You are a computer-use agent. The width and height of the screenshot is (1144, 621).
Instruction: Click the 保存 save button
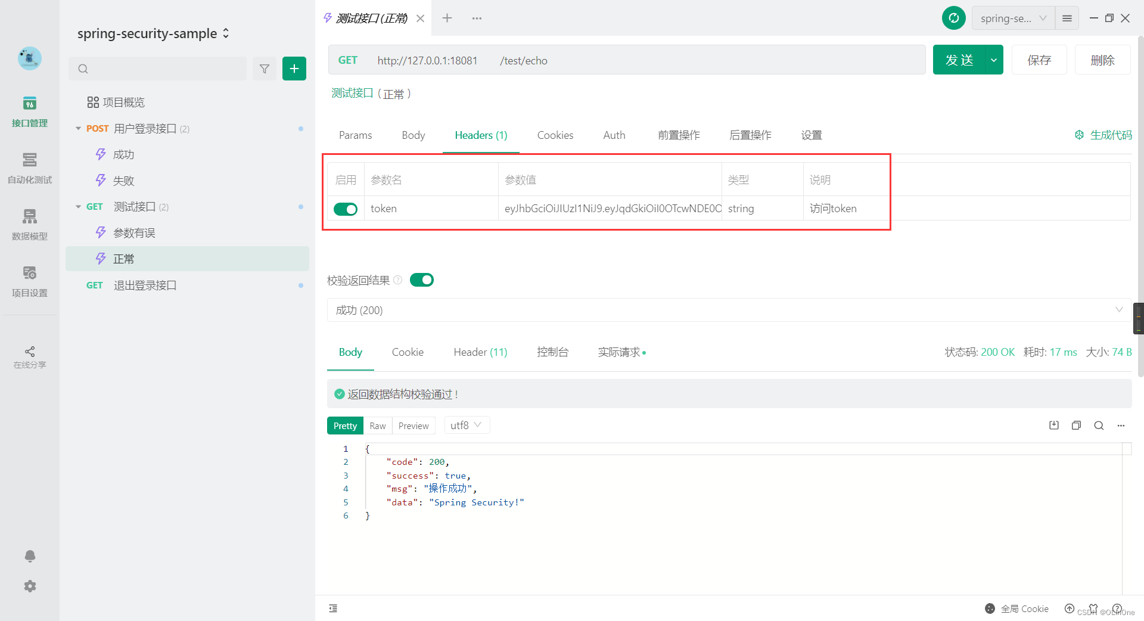tap(1039, 60)
